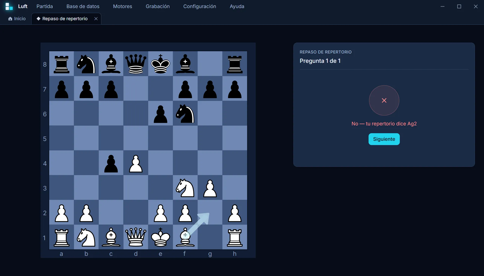Click the red X incorrect-answer icon
Viewport: 484px width, 276px height.
(384, 100)
